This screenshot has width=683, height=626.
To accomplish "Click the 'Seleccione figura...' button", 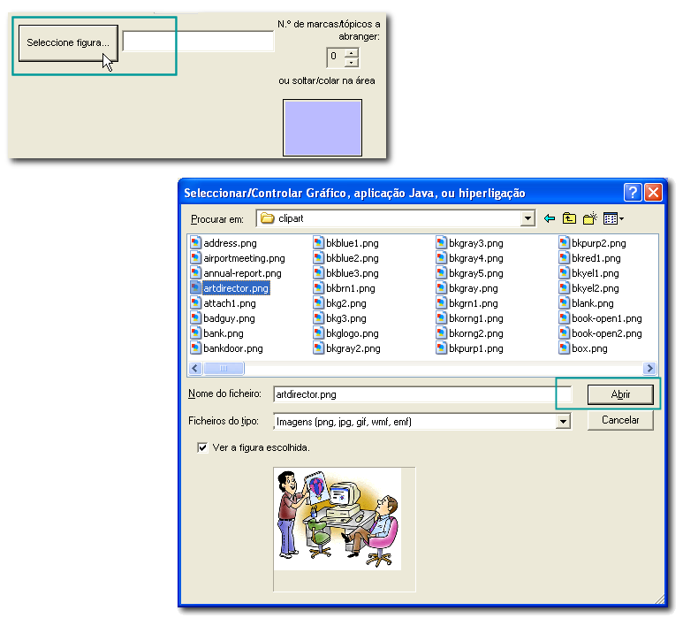I will click(68, 42).
